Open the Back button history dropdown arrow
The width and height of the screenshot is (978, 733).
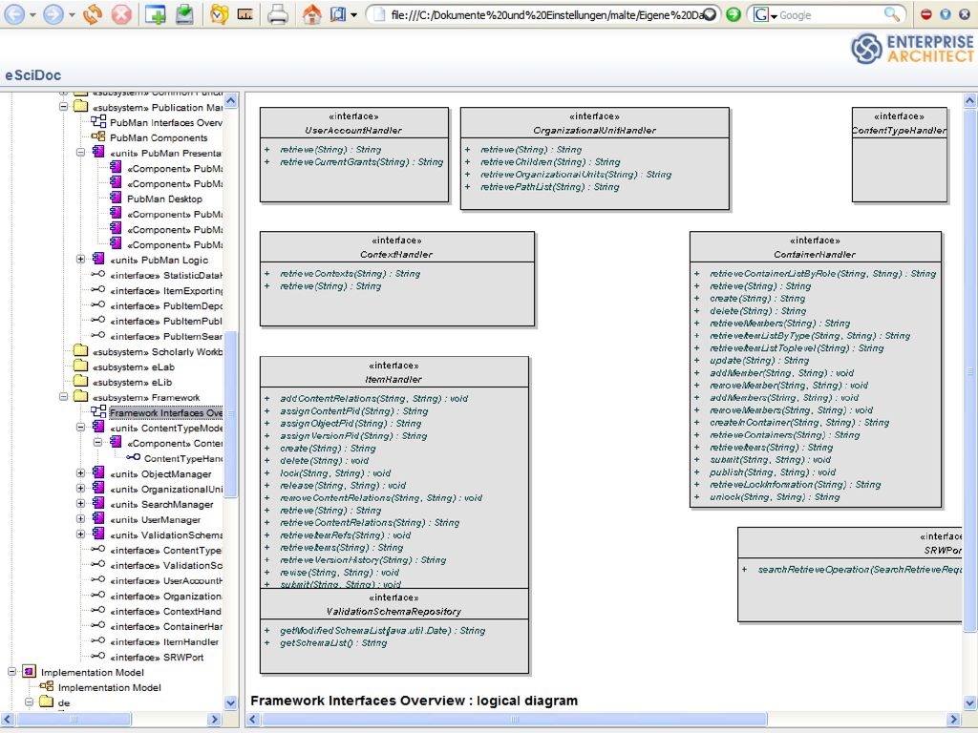click(33, 14)
